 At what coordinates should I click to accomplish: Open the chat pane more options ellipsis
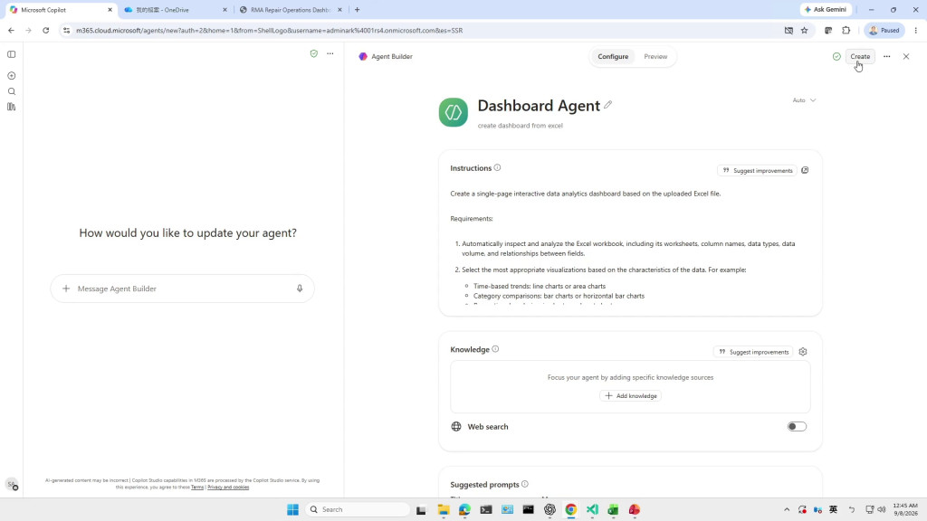coord(330,53)
